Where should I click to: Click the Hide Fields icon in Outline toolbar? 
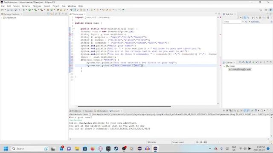(x=247, y=62)
